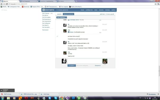160x100 pixels.
Task: Click the Прикрепить attach link
Action: click(98, 66)
